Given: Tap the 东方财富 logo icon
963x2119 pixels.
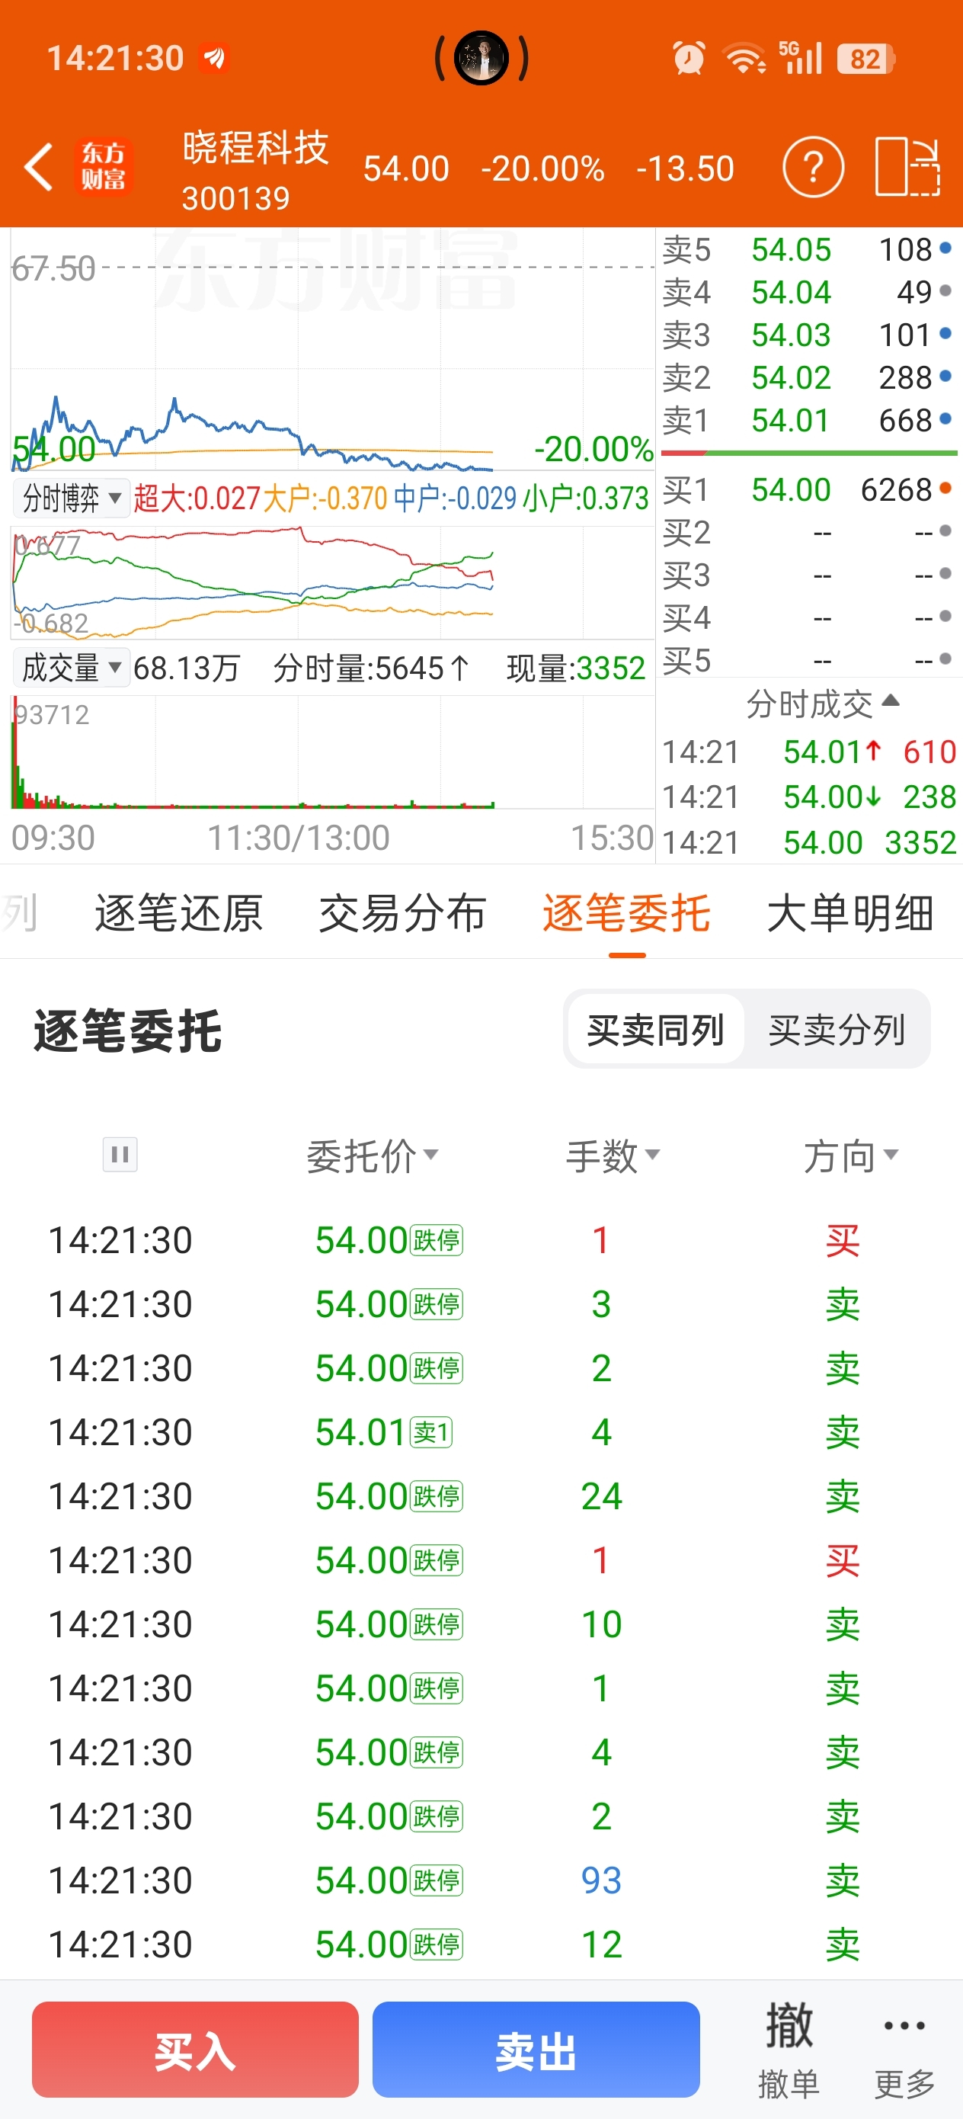Looking at the screenshot, I should point(104,166).
